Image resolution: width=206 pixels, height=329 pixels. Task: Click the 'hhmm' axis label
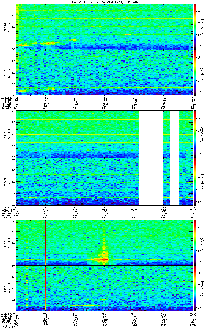[4, 325]
